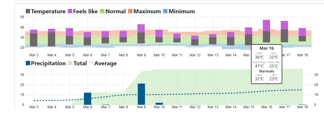Select the Mar 6 temperature bar
The image size is (324, 114).
(x=88, y=41)
